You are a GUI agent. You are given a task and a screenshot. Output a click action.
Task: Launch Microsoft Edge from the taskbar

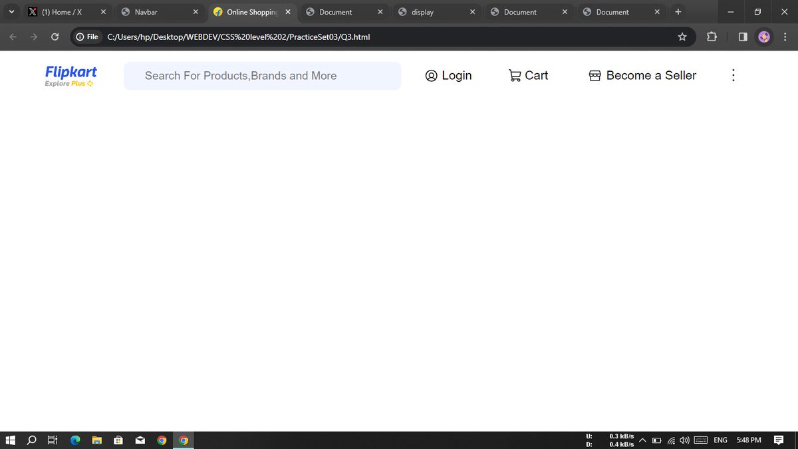75,440
